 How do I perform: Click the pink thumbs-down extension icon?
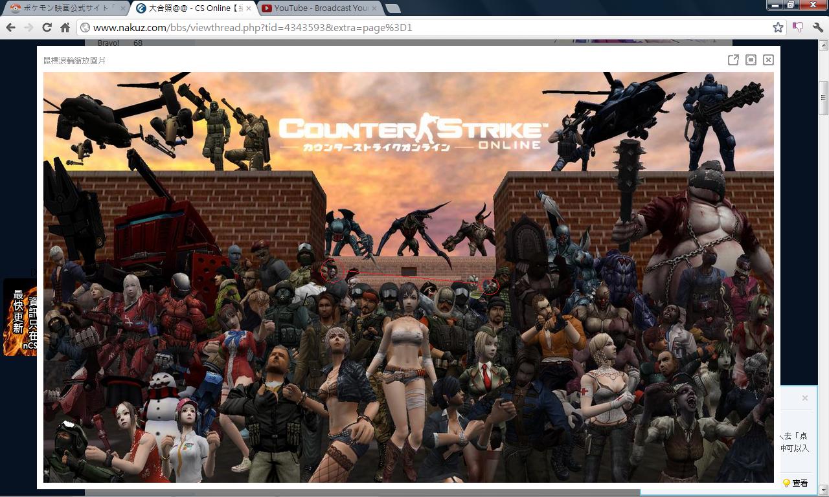(798, 27)
